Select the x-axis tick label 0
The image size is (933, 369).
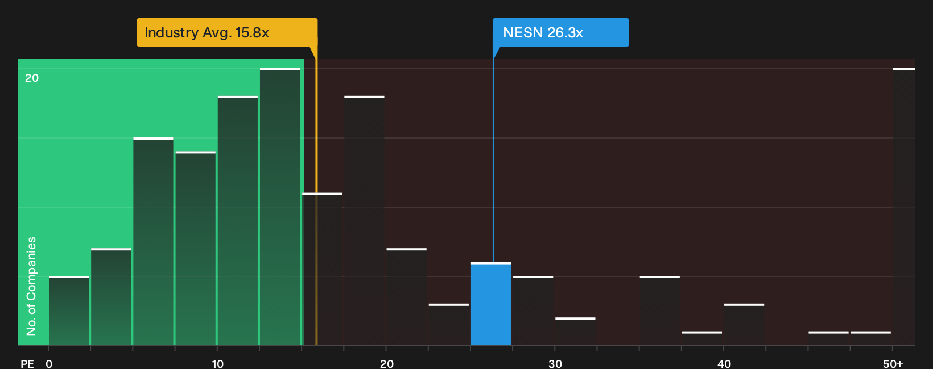pos(49,364)
